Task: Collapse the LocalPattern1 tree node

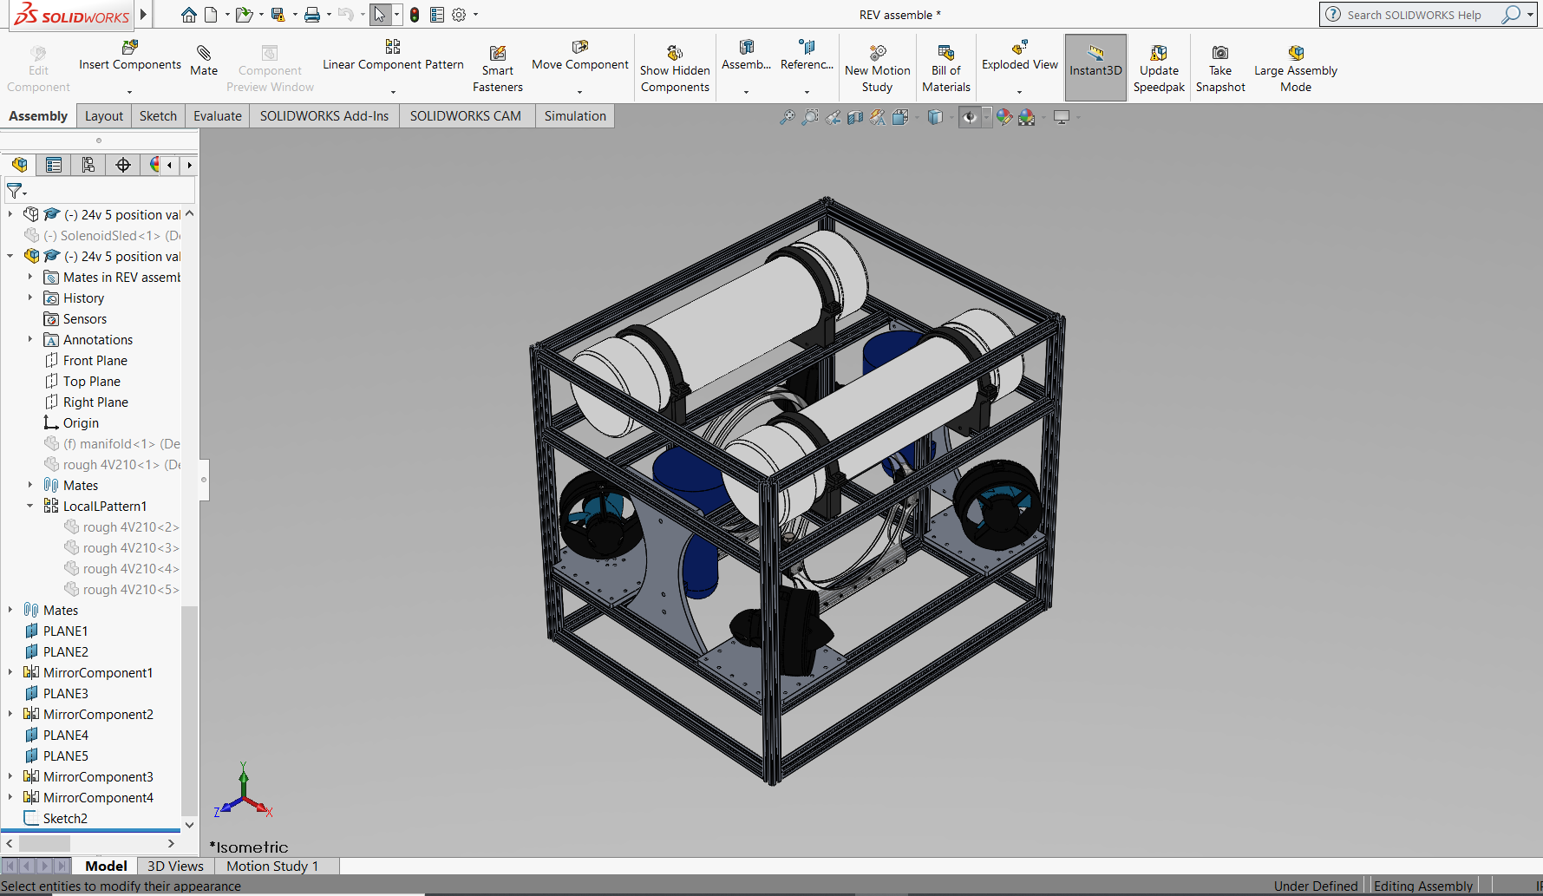Action: (30, 507)
